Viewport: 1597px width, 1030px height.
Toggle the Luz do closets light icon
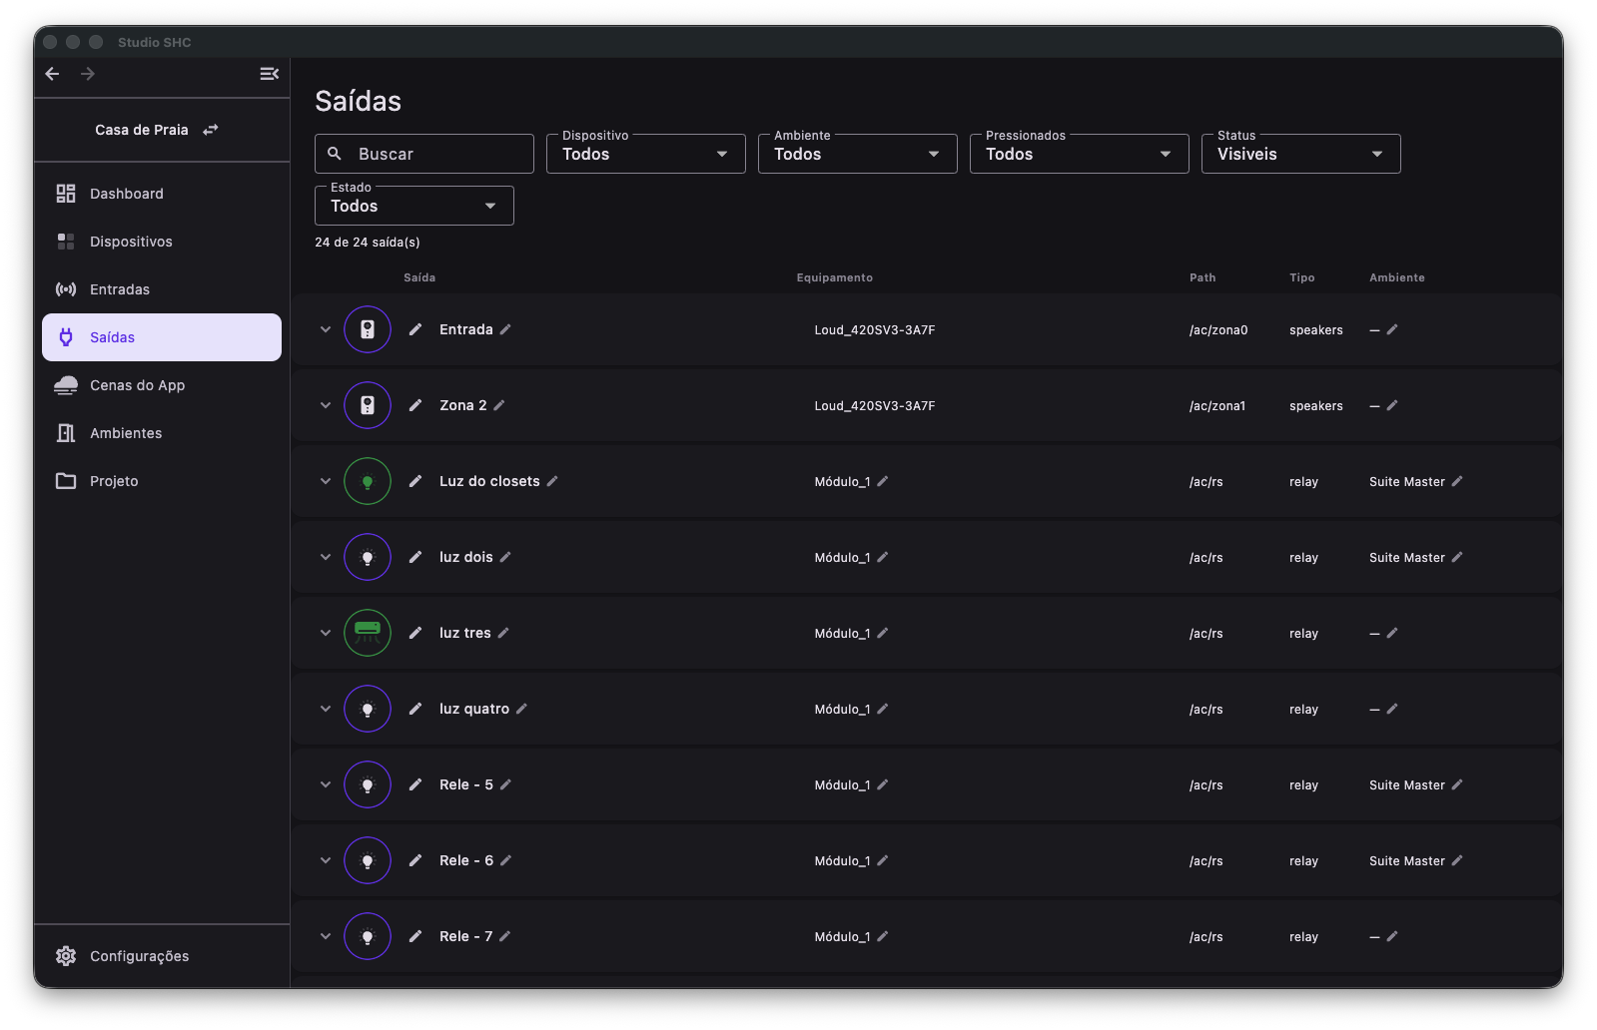368,481
